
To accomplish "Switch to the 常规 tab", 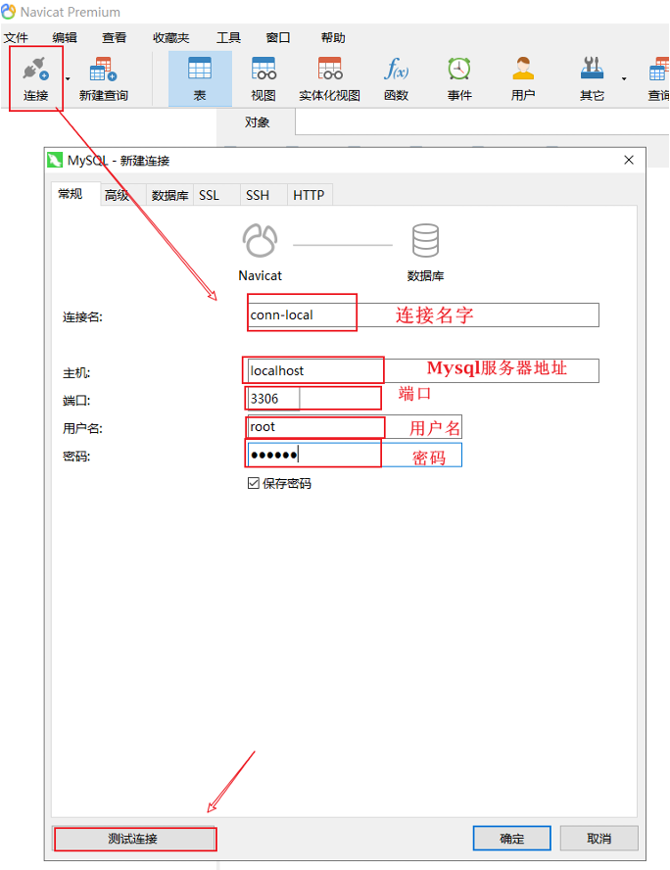I will click(75, 194).
